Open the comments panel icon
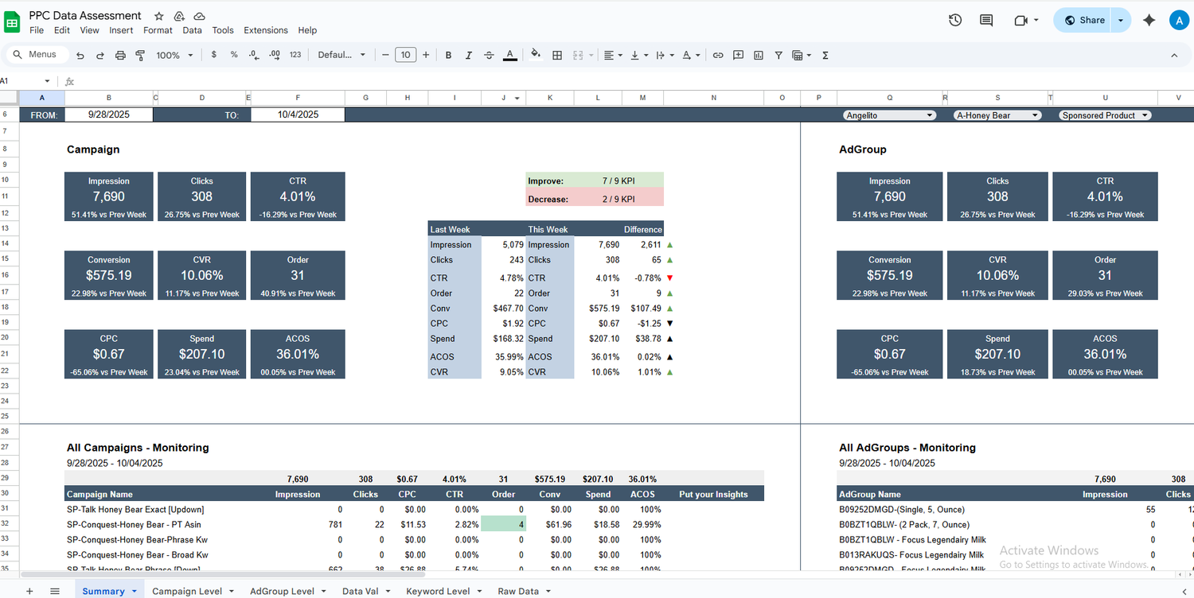1194x598 pixels. pyautogui.click(x=986, y=21)
